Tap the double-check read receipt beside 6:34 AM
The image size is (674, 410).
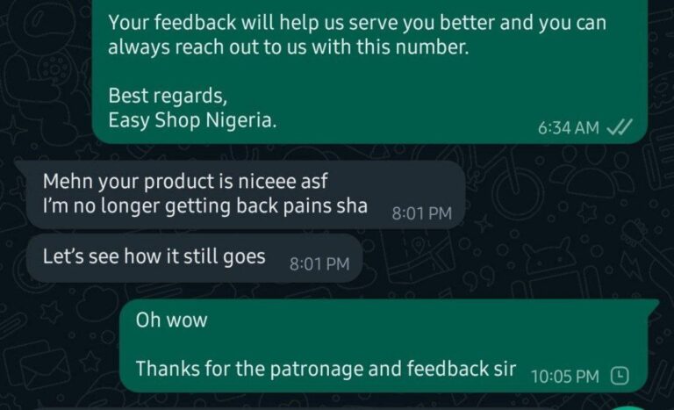(620, 127)
